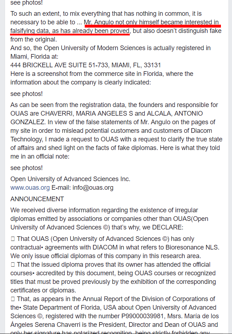Viewport: 232px width, 334px height.
Task: Click bullet square before "That the issued diploma"
Action: 13,265
